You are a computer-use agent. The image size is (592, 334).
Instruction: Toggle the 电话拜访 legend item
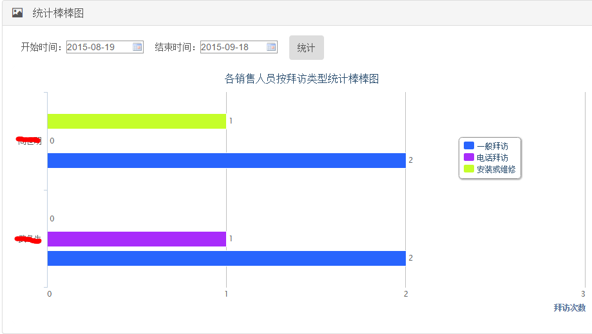coord(486,158)
